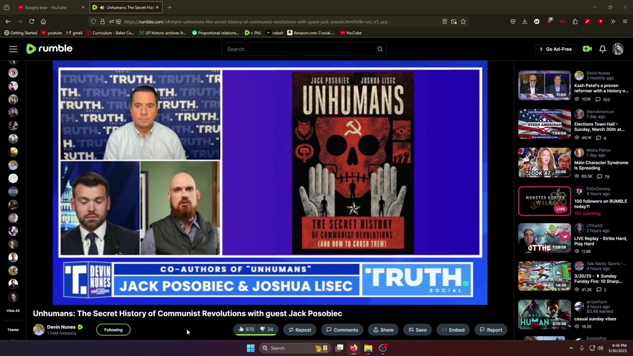Toggle reader view icon in address bar
633x356 pixels.
click(x=445, y=21)
